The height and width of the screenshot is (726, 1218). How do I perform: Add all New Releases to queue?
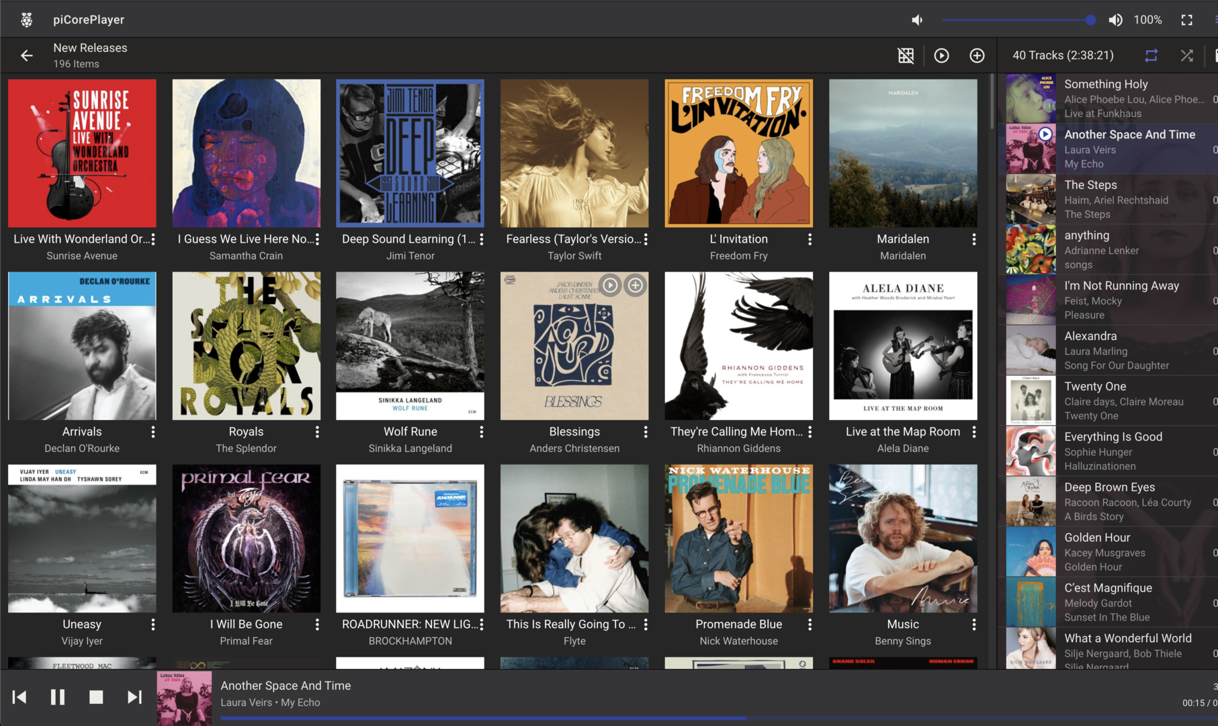pyautogui.click(x=977, y=56)
